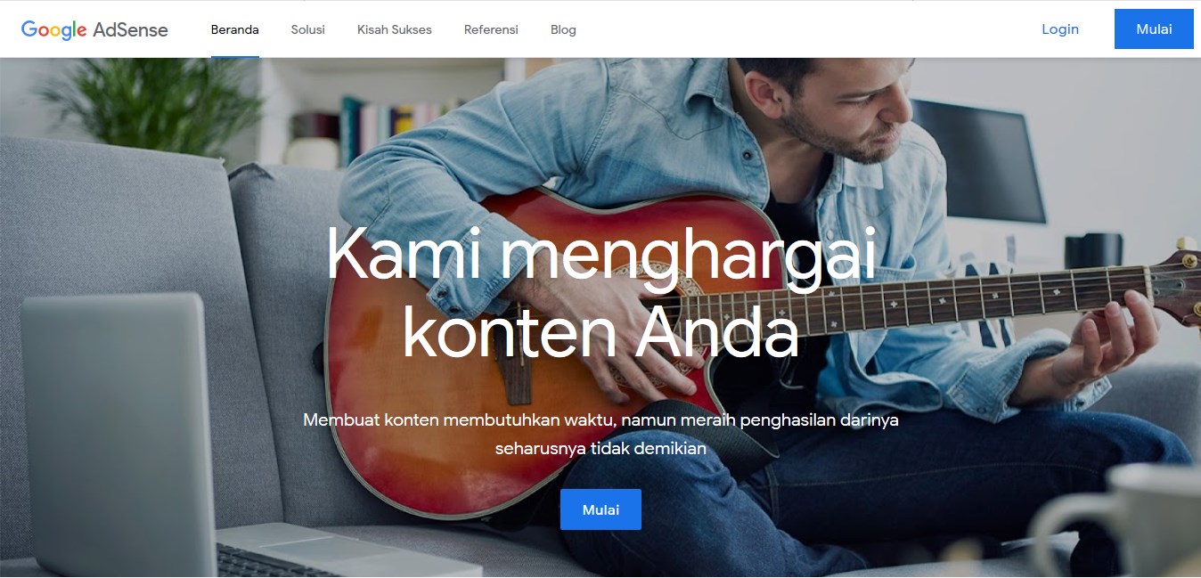Click the Mulai button in the header
The width and height of the screenshot is (1201, 578).
click(1154, 29)
